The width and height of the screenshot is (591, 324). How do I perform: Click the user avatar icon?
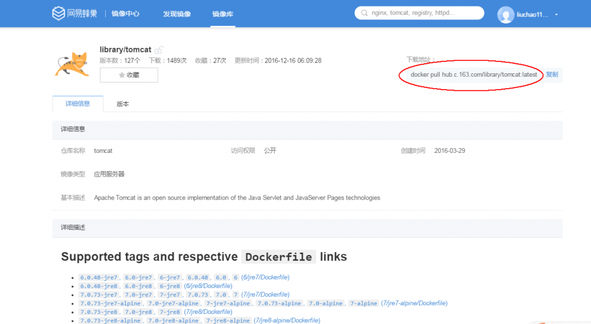point(505,15)
